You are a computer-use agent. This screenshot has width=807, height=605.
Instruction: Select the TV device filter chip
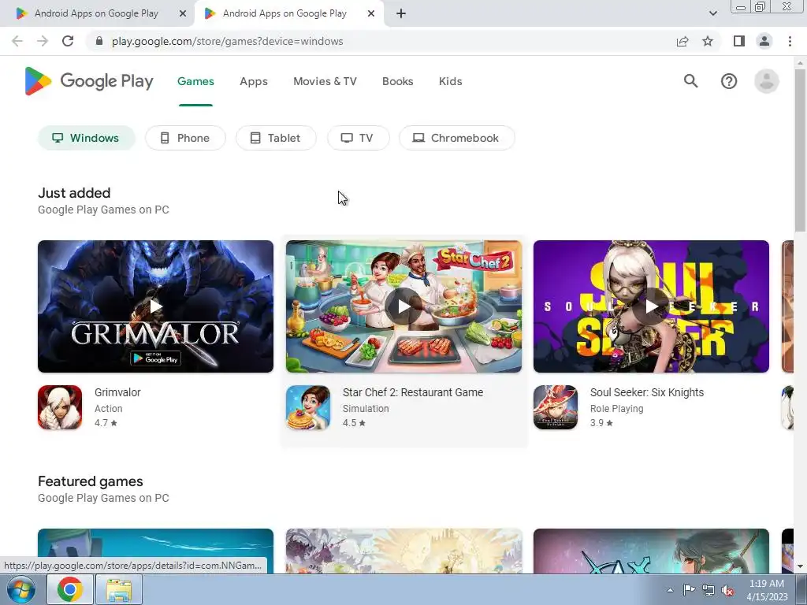pyautogui.click(x=359, y=138)
